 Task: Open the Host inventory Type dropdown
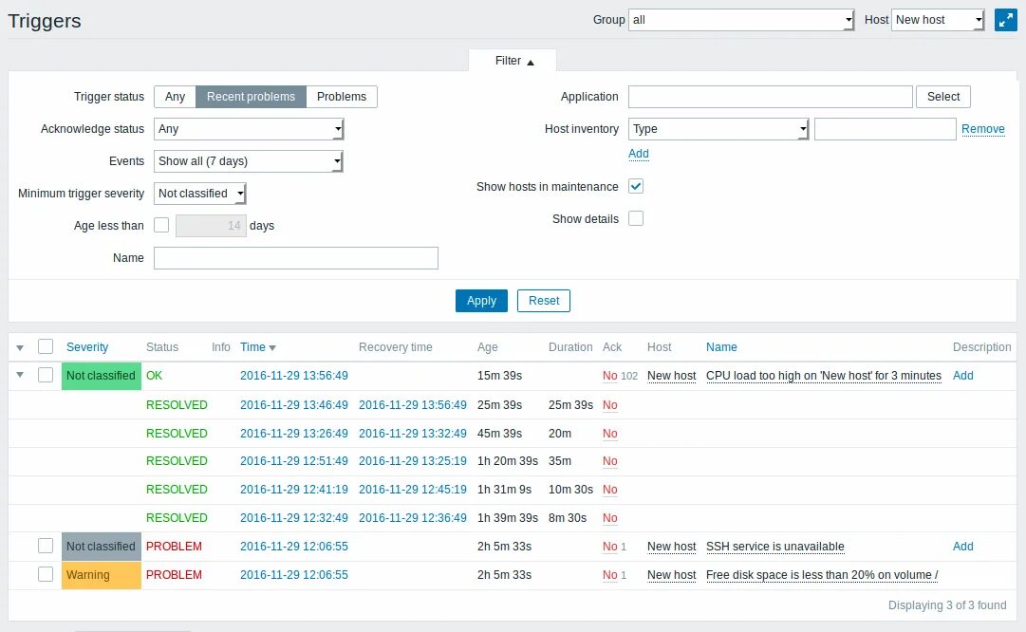[x=718, y=129]
